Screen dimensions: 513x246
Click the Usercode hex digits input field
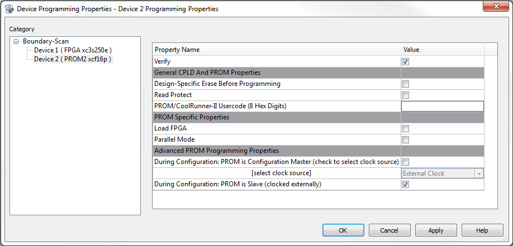(x=442, y=106)
